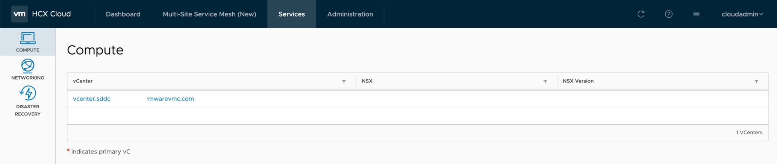Switch to Multi-Site Service Mesh tab
Screen dimensions: 777x164
coord(209,14)
